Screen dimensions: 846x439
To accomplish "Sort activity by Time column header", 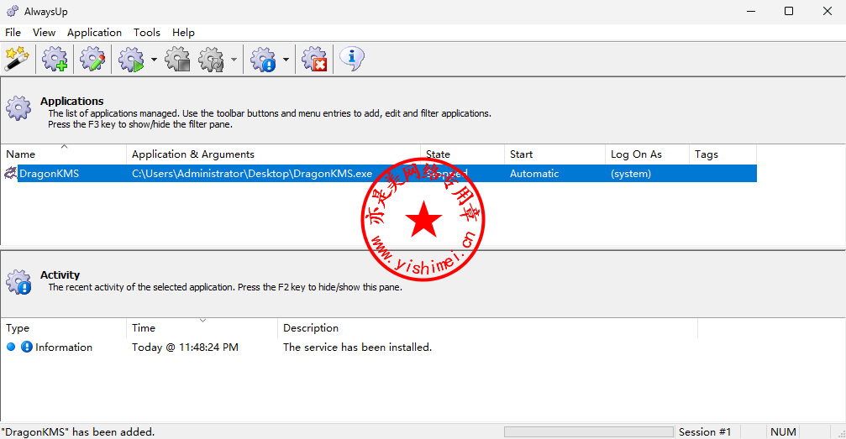I will pyautogui.click(x=202, y=328).
